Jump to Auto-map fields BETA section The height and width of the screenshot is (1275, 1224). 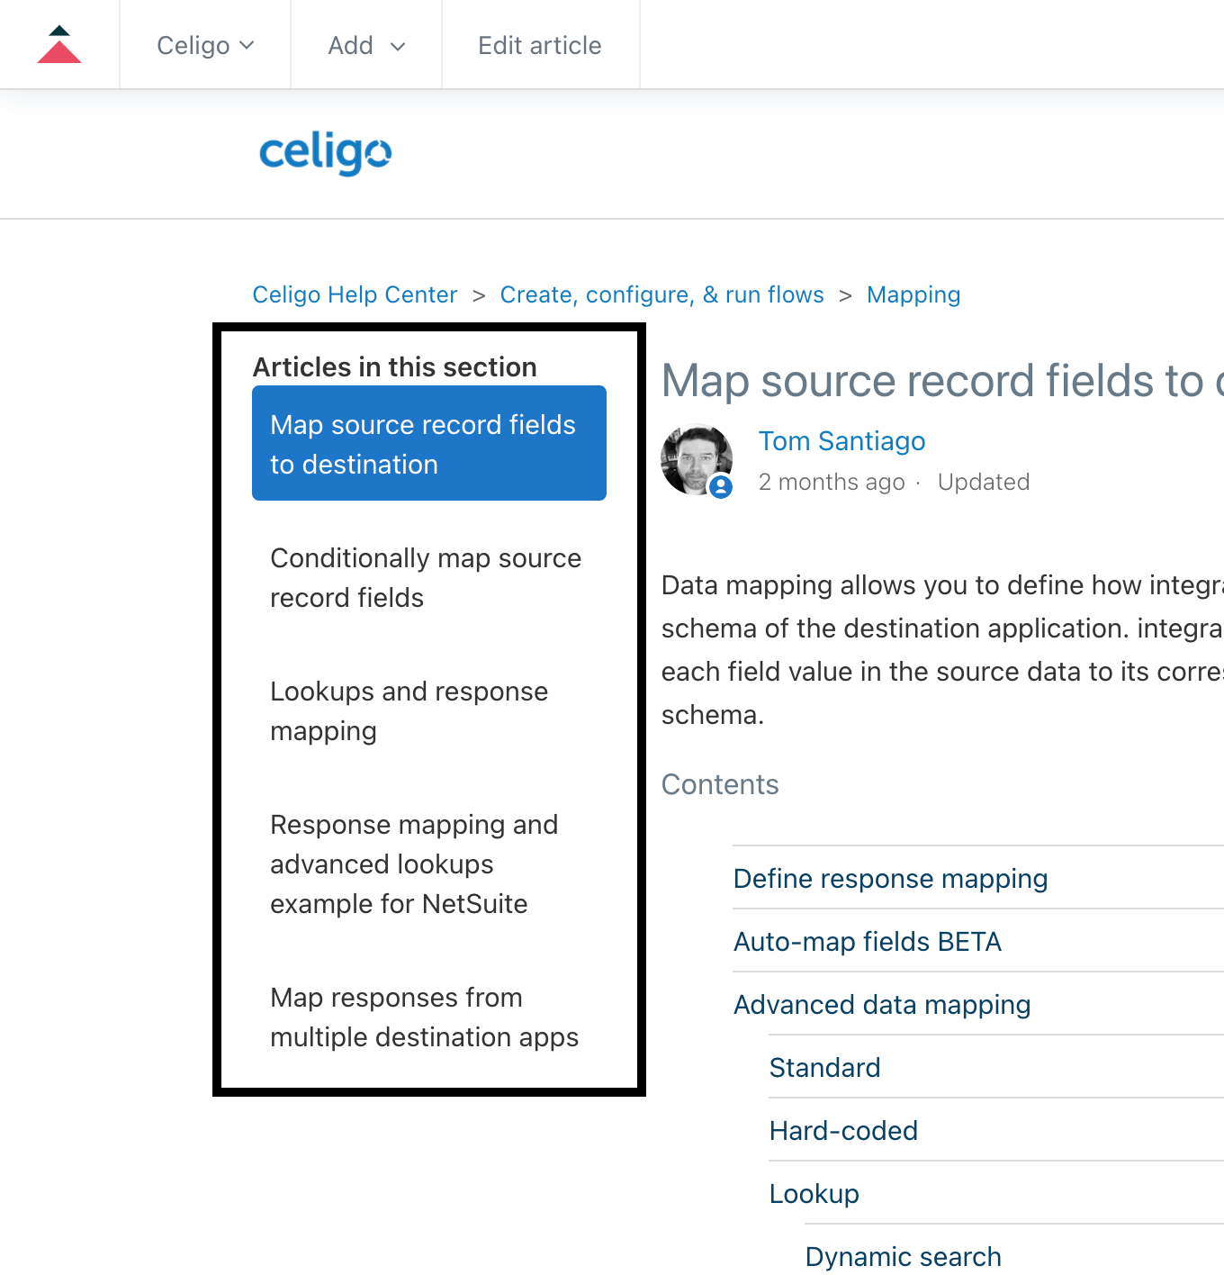coord(868,941)
